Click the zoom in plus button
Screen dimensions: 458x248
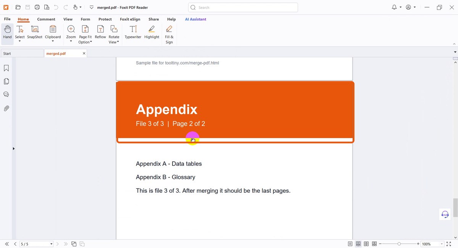pos(418,244)
